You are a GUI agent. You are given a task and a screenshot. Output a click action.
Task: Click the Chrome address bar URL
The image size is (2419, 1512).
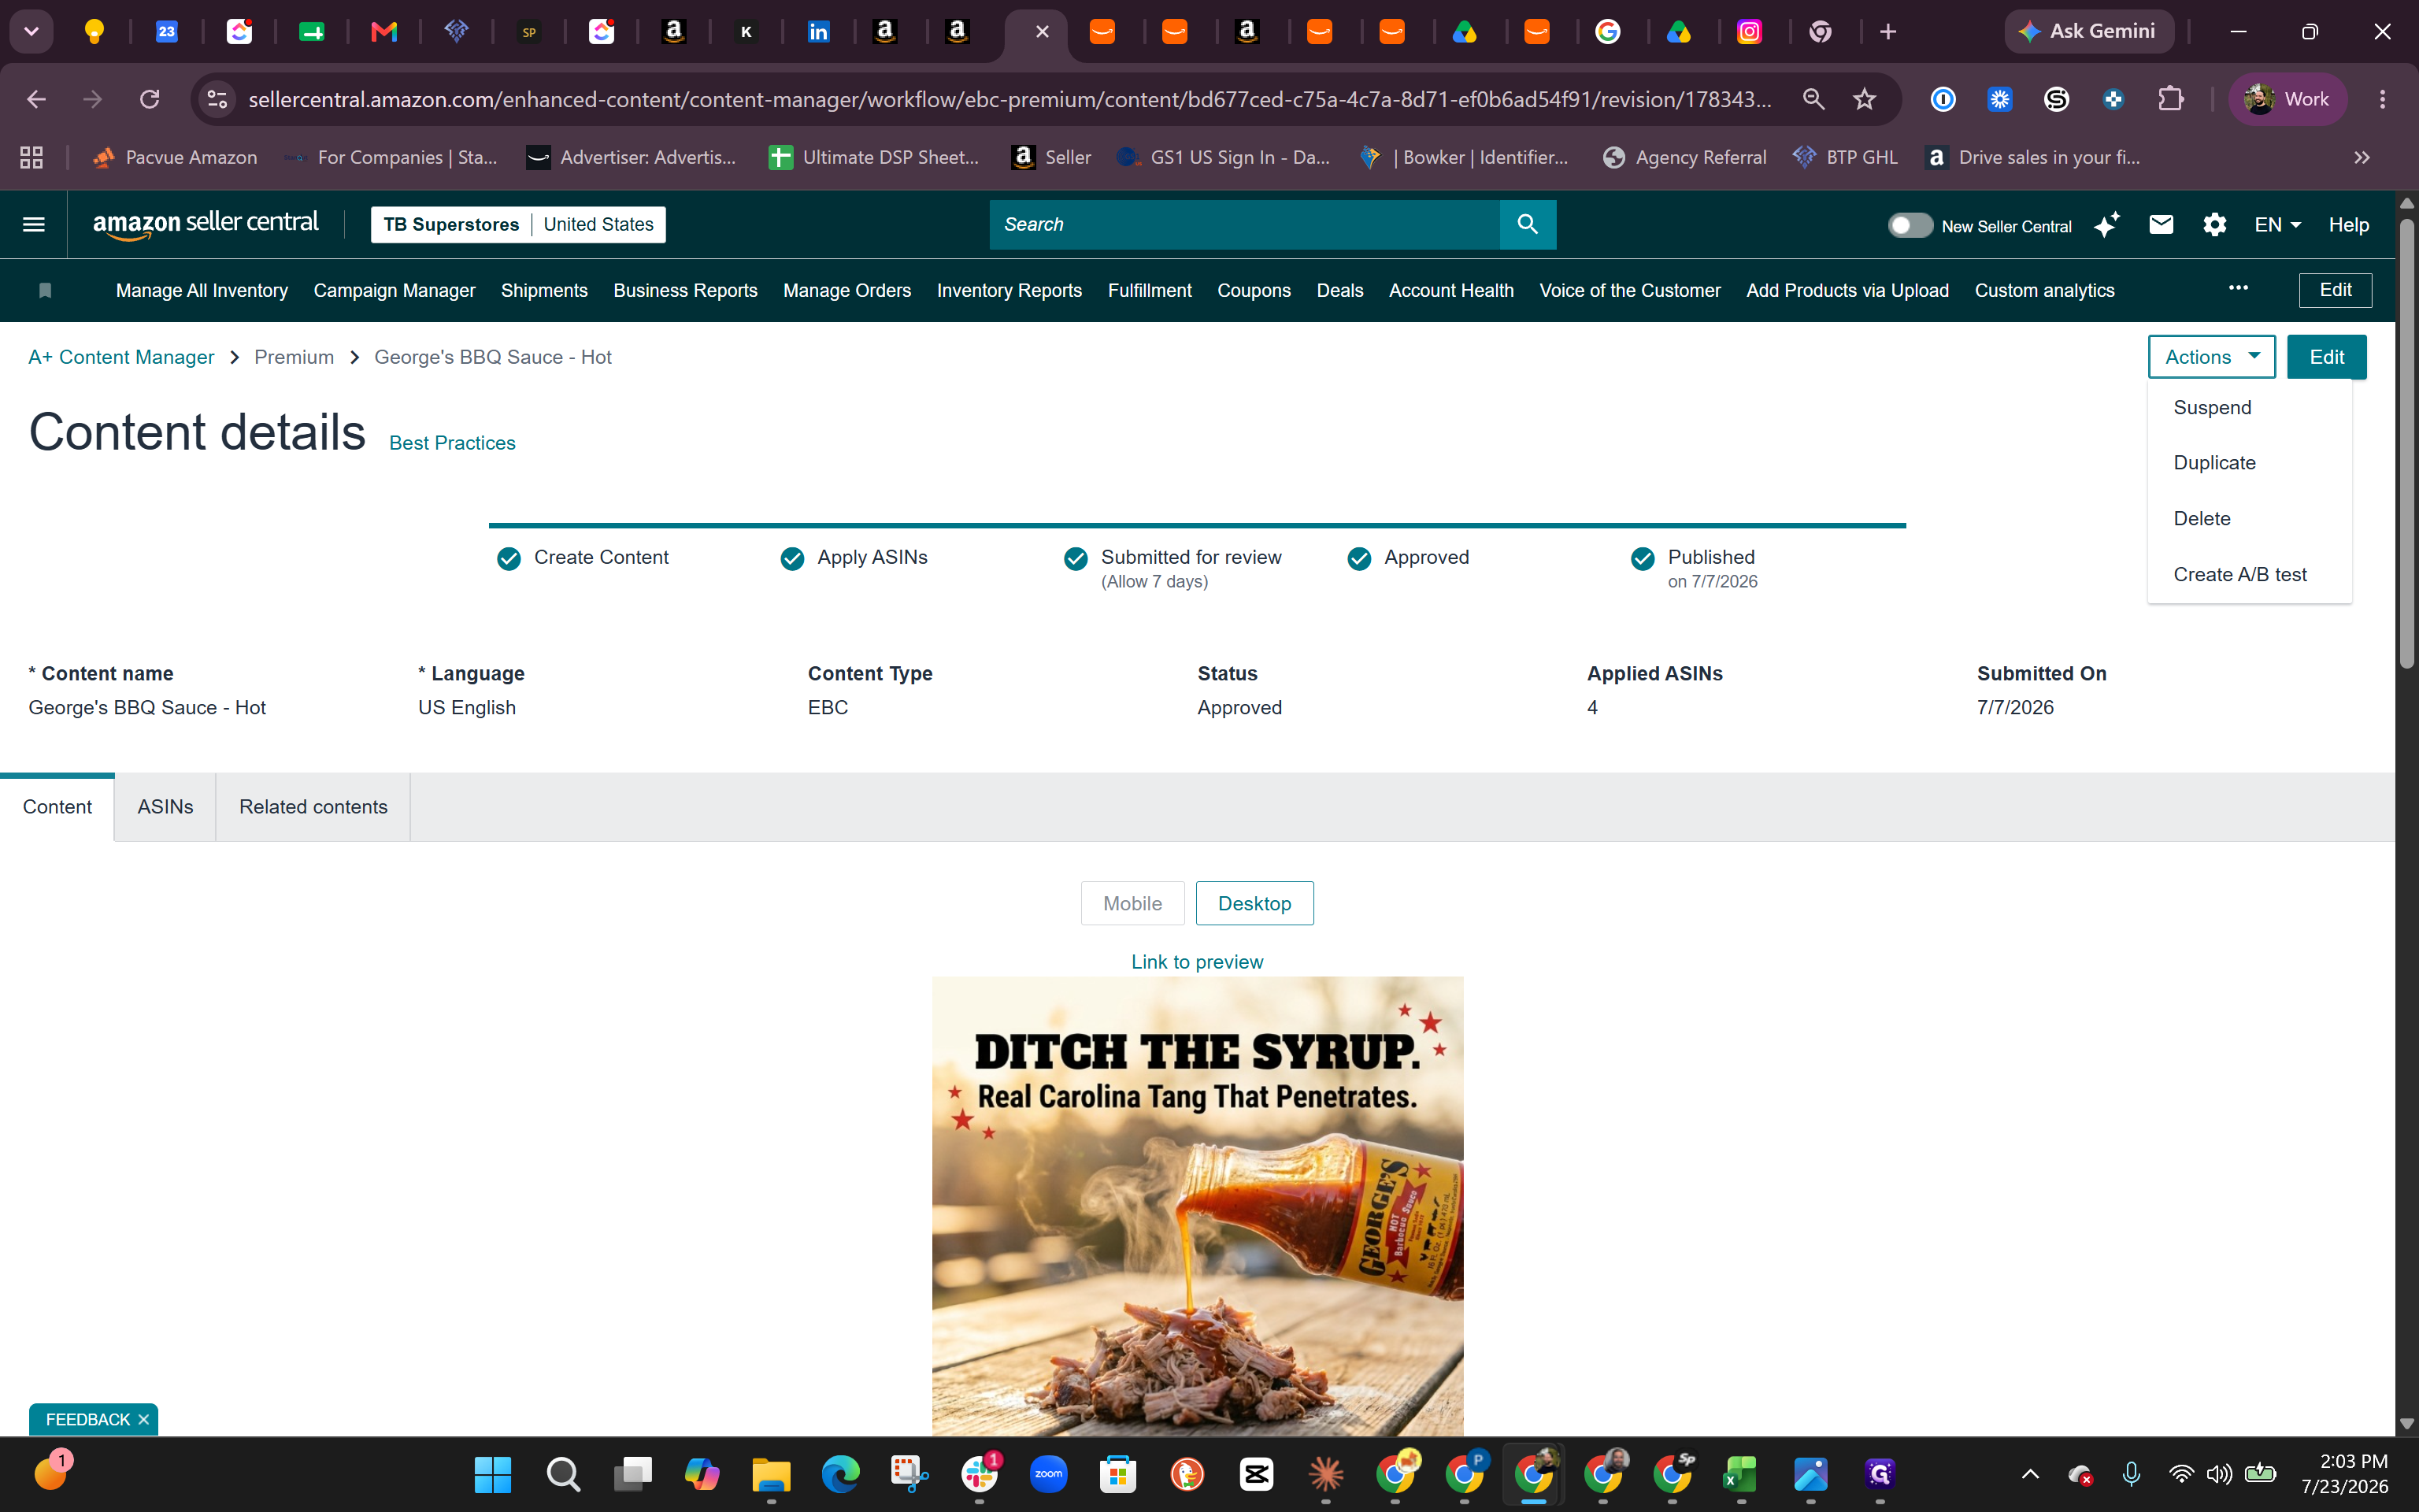click(1009, 100)
